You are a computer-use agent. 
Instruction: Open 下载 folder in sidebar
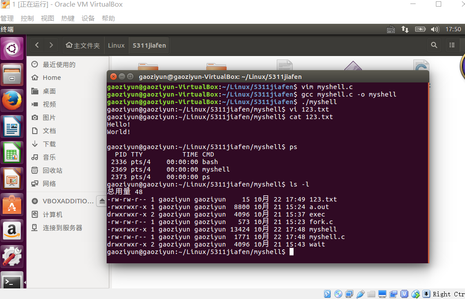click(x=68, y=144)
